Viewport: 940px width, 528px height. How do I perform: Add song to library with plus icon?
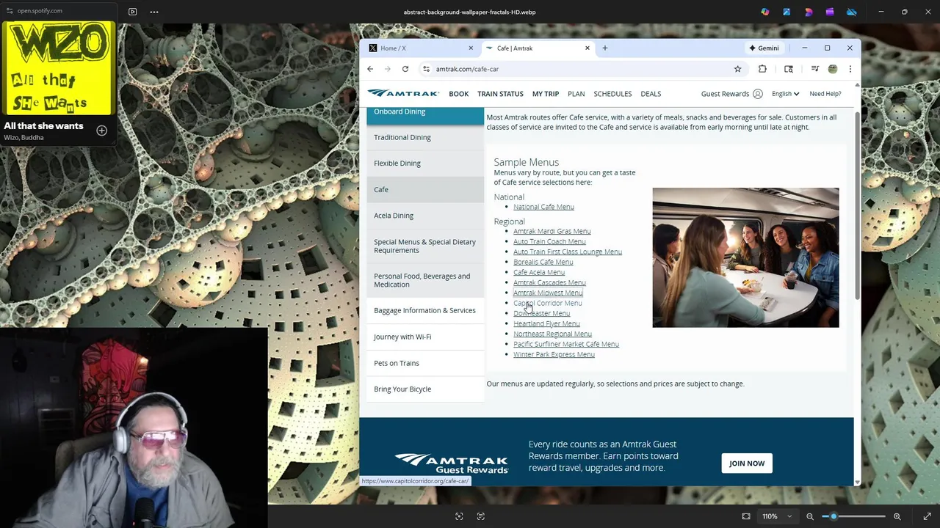point(101,131)
